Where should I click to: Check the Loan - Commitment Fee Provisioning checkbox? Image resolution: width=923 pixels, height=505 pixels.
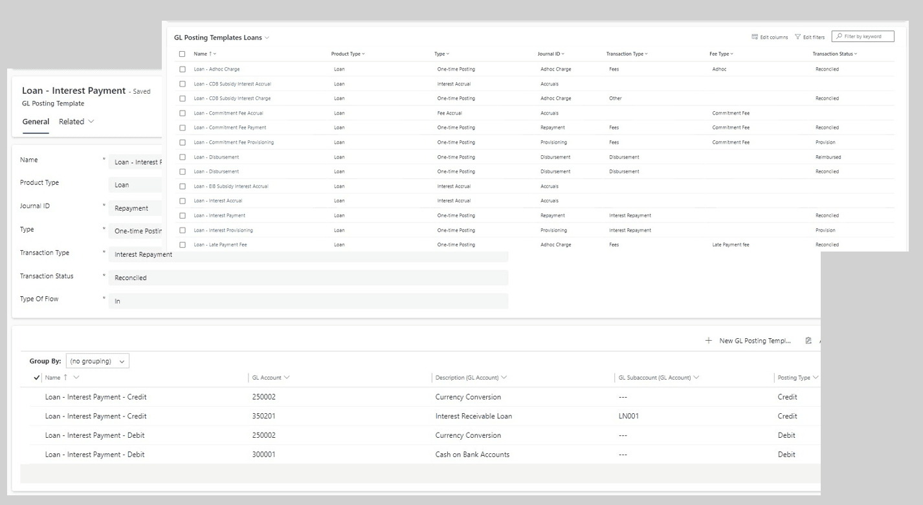pos(182,142)
